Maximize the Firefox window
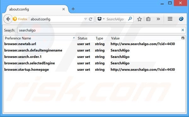 pyautogui.click(x=170, y=3)
